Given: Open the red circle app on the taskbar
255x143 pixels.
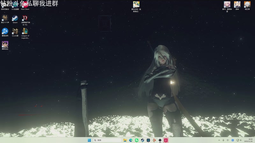Looking at the screenshot, I should point(166,140).
